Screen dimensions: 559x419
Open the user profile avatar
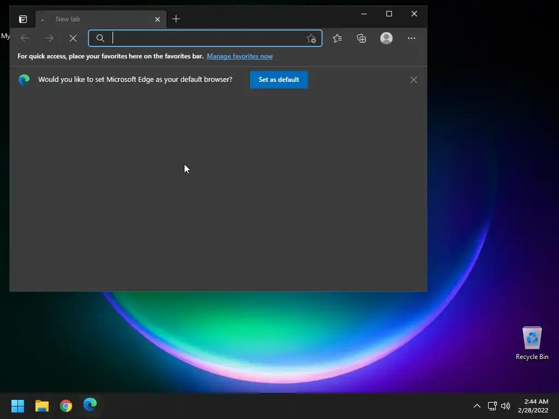(386, 38)
